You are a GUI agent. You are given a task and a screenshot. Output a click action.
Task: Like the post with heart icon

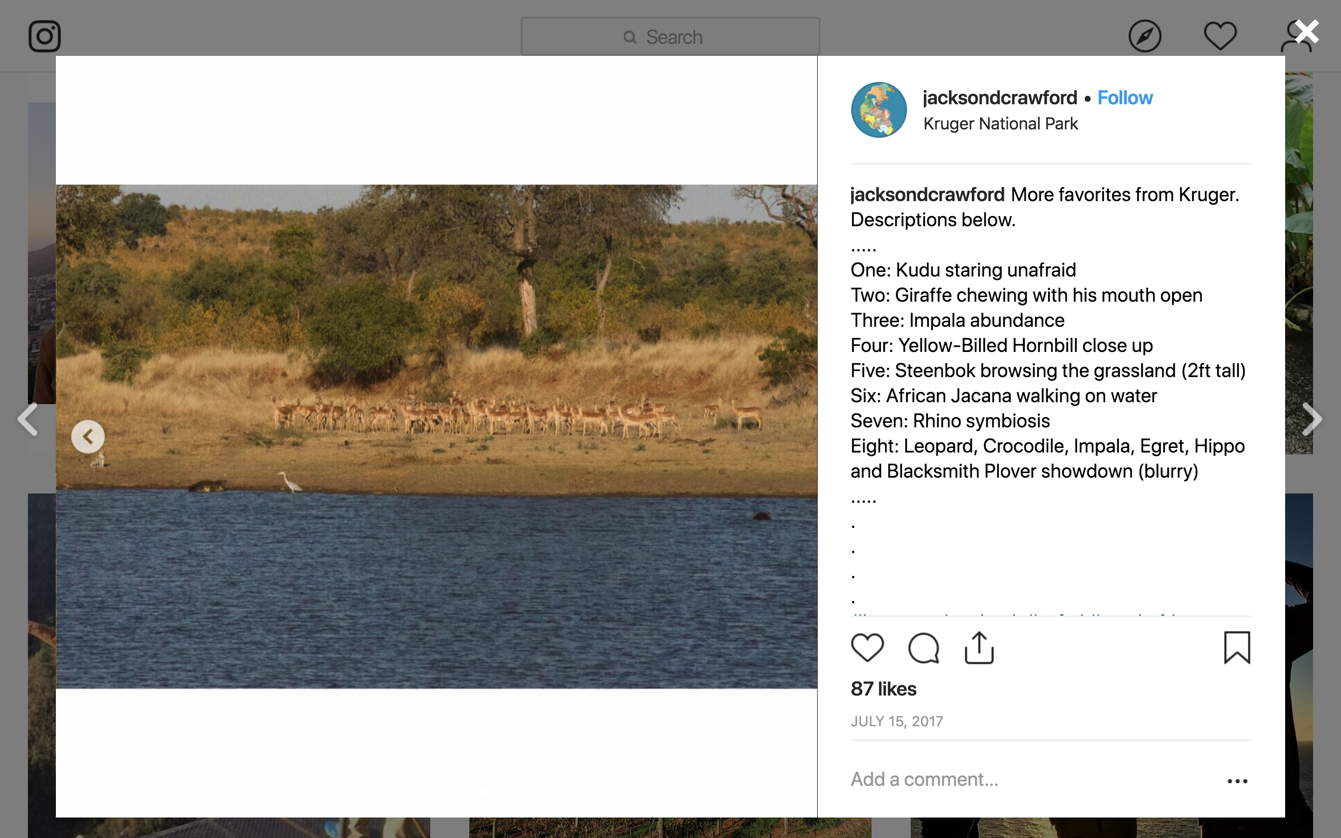click(867, 647)
